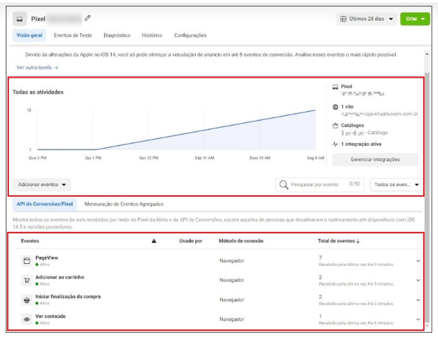Select Mensuração de Eventos Agregados tab

pos(124,204)
